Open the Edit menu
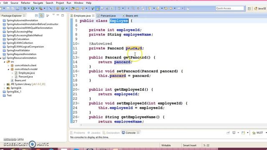267x150 pixels. (5, 3)
